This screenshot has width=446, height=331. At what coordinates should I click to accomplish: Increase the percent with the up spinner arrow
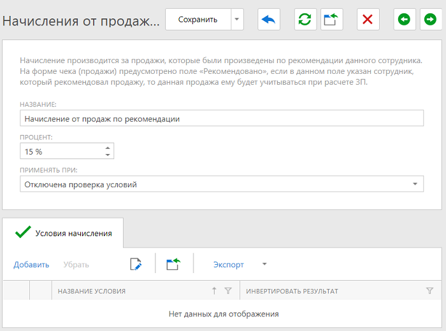tap(108, 148)
